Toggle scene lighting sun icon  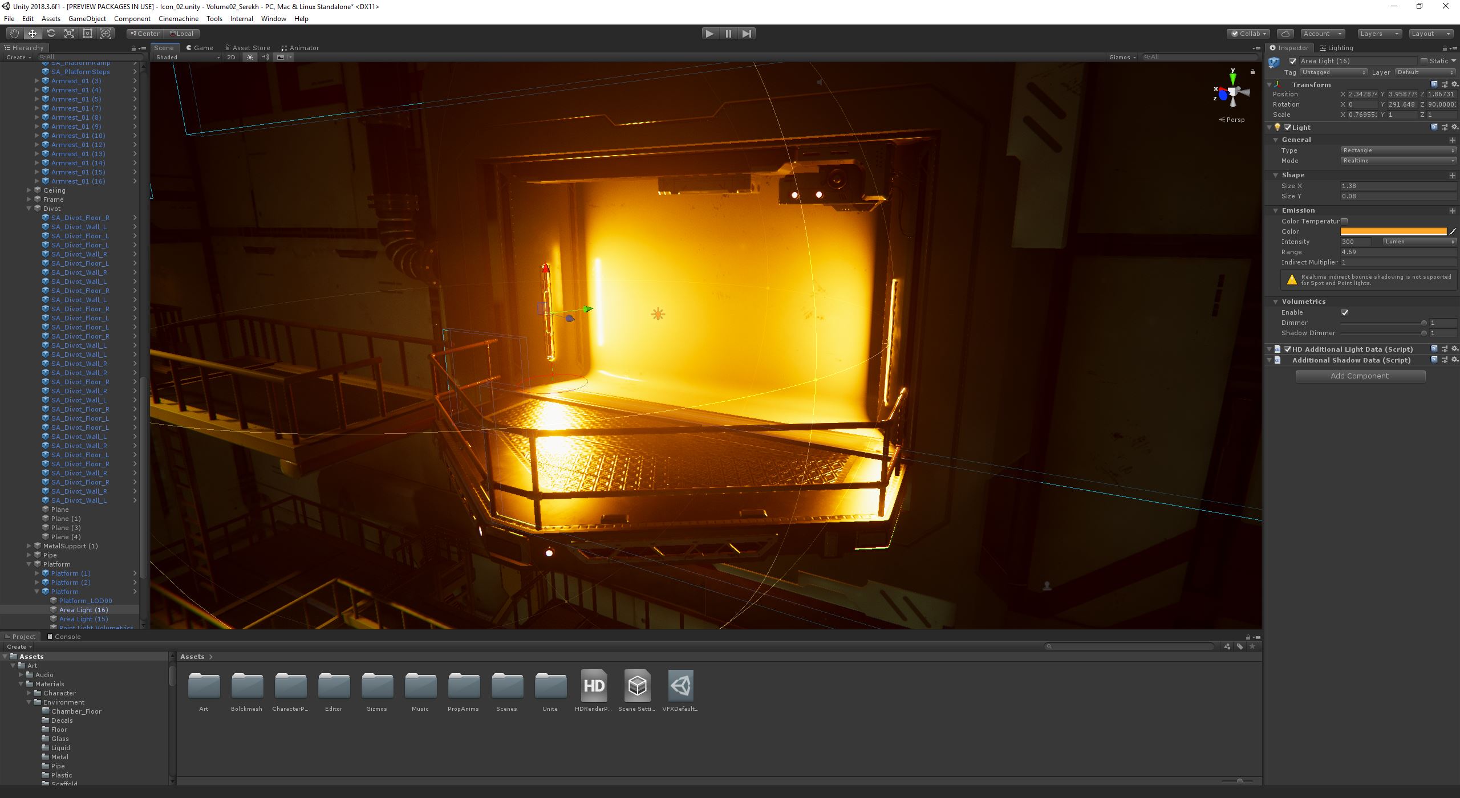250,57
